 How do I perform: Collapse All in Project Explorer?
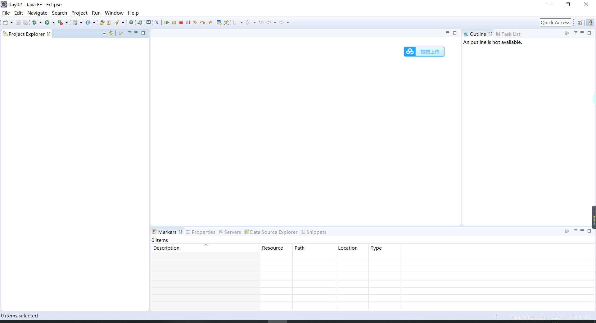(x=104, y=33)
